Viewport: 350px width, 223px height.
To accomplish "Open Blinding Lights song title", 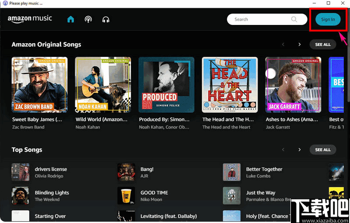I will [x=52, y=193].
